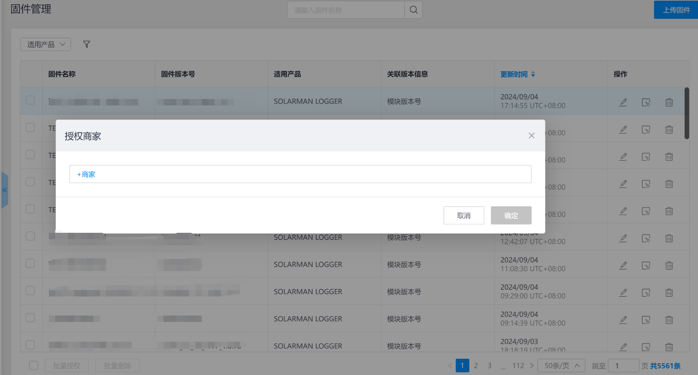Click the vertical scrollbar of the table
The width and height of the screenshot is (698, 375).
coord(687,113)
